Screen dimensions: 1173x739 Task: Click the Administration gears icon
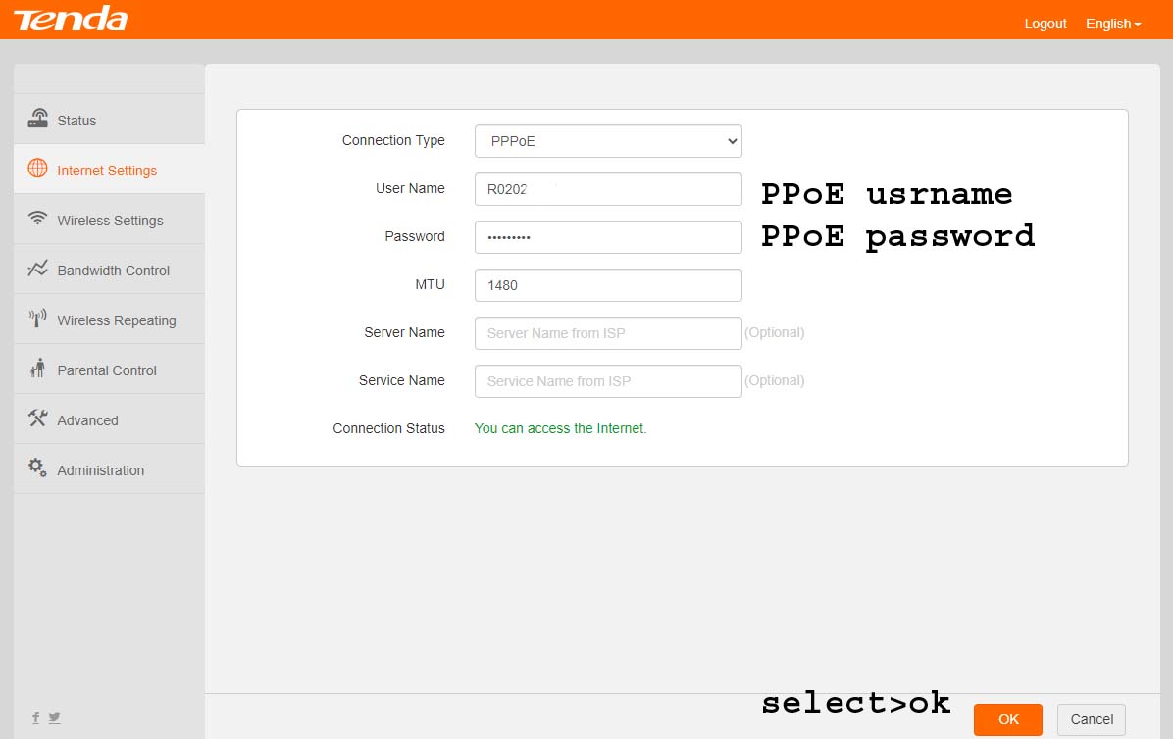pyautogui.click(x=37, y=468)
